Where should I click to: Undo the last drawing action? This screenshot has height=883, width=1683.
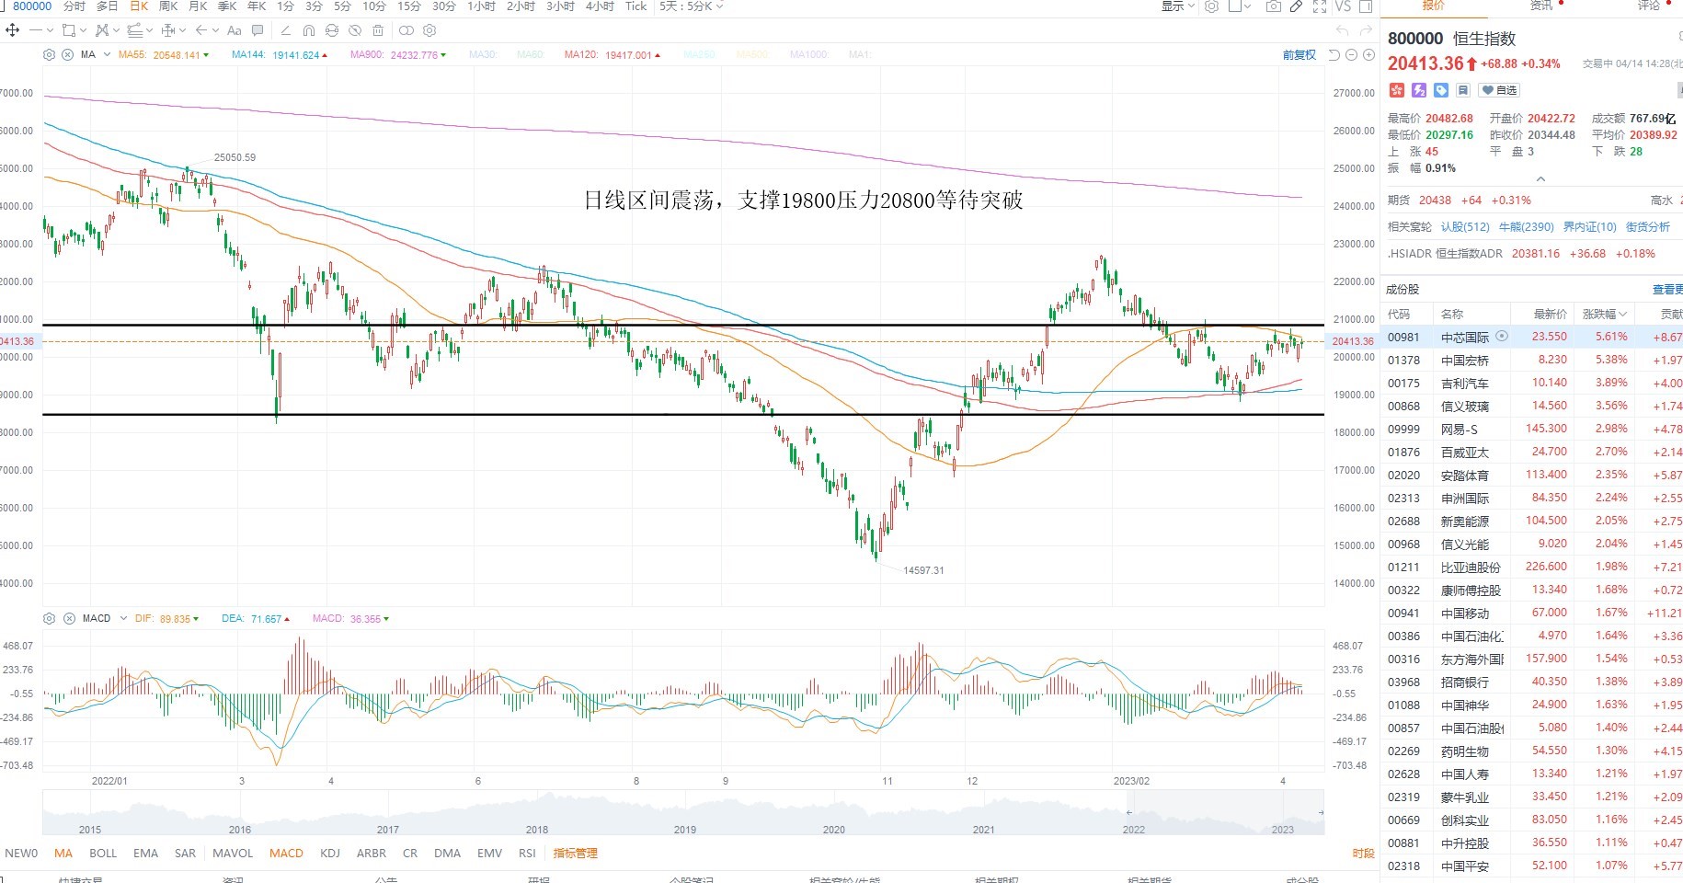tap(1342, 30)
